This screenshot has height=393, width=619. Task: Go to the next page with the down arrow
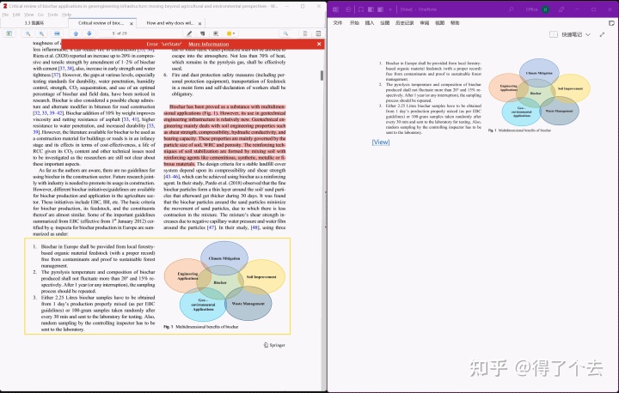coord(89,33)
